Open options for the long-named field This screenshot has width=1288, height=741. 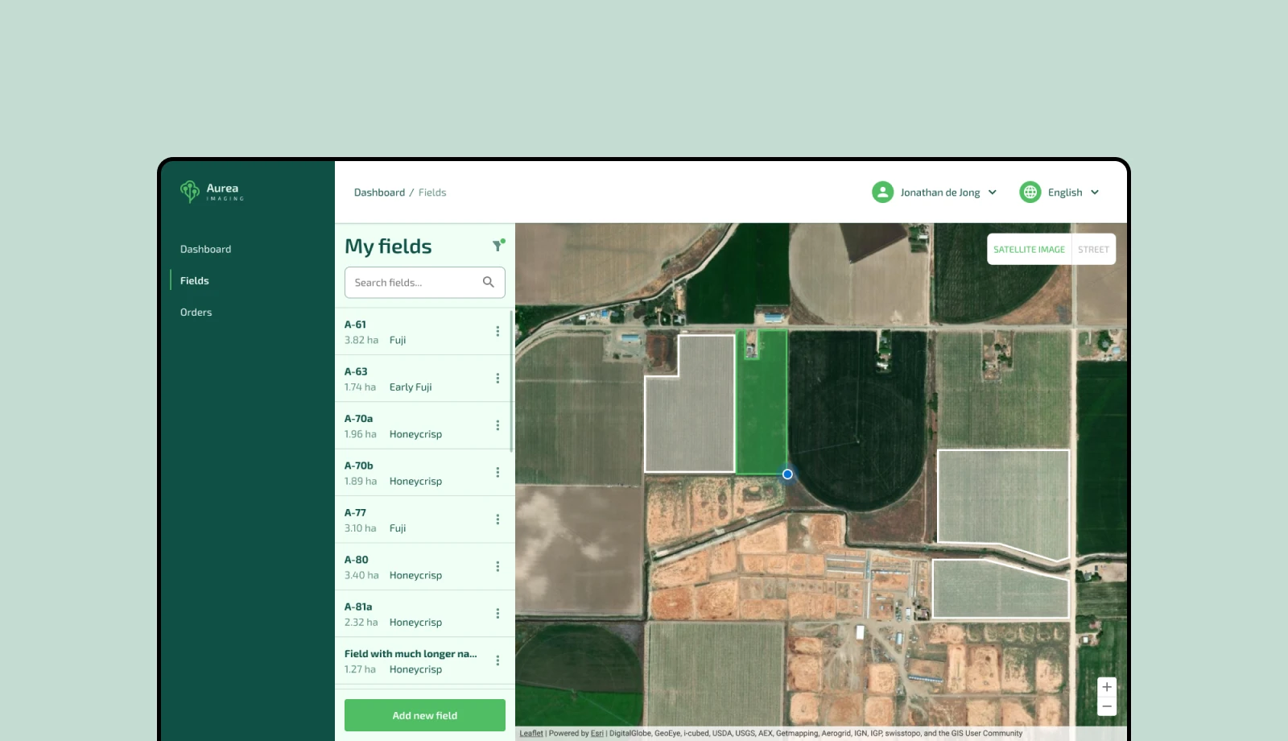pyautogui.click(x=497, y=660)
